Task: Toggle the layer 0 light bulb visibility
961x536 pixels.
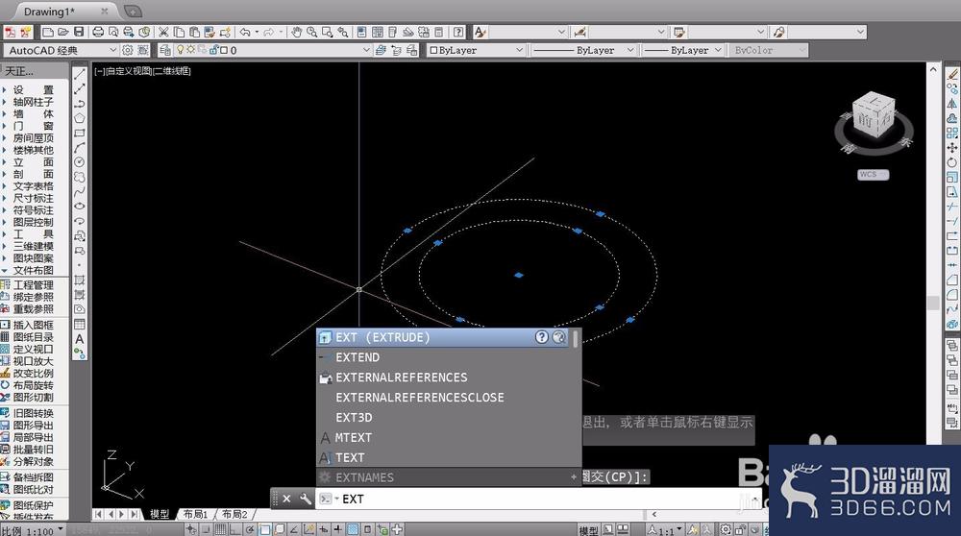Action: pyautogui.click(x=181, y=50)
